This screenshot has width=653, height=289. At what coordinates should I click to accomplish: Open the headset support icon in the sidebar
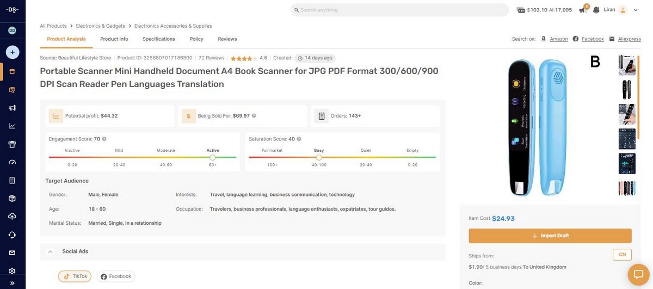(x=12, y=235)
